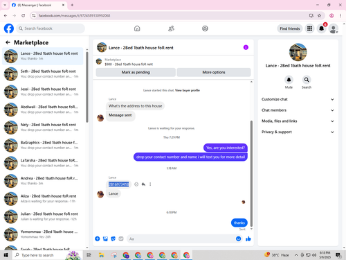Mute the Lance conversation

coord(289,80)
